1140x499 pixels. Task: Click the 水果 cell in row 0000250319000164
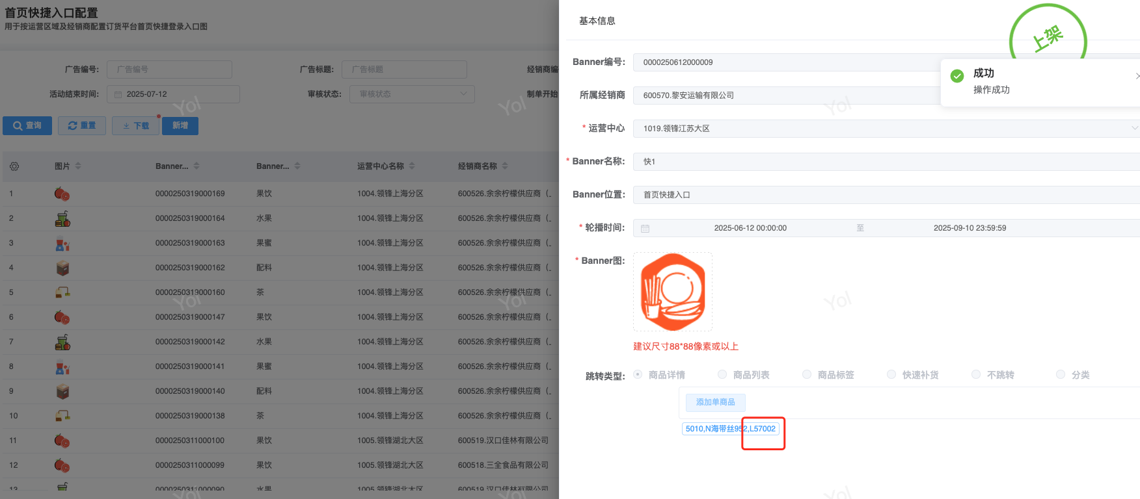click(x=264, y=218)
